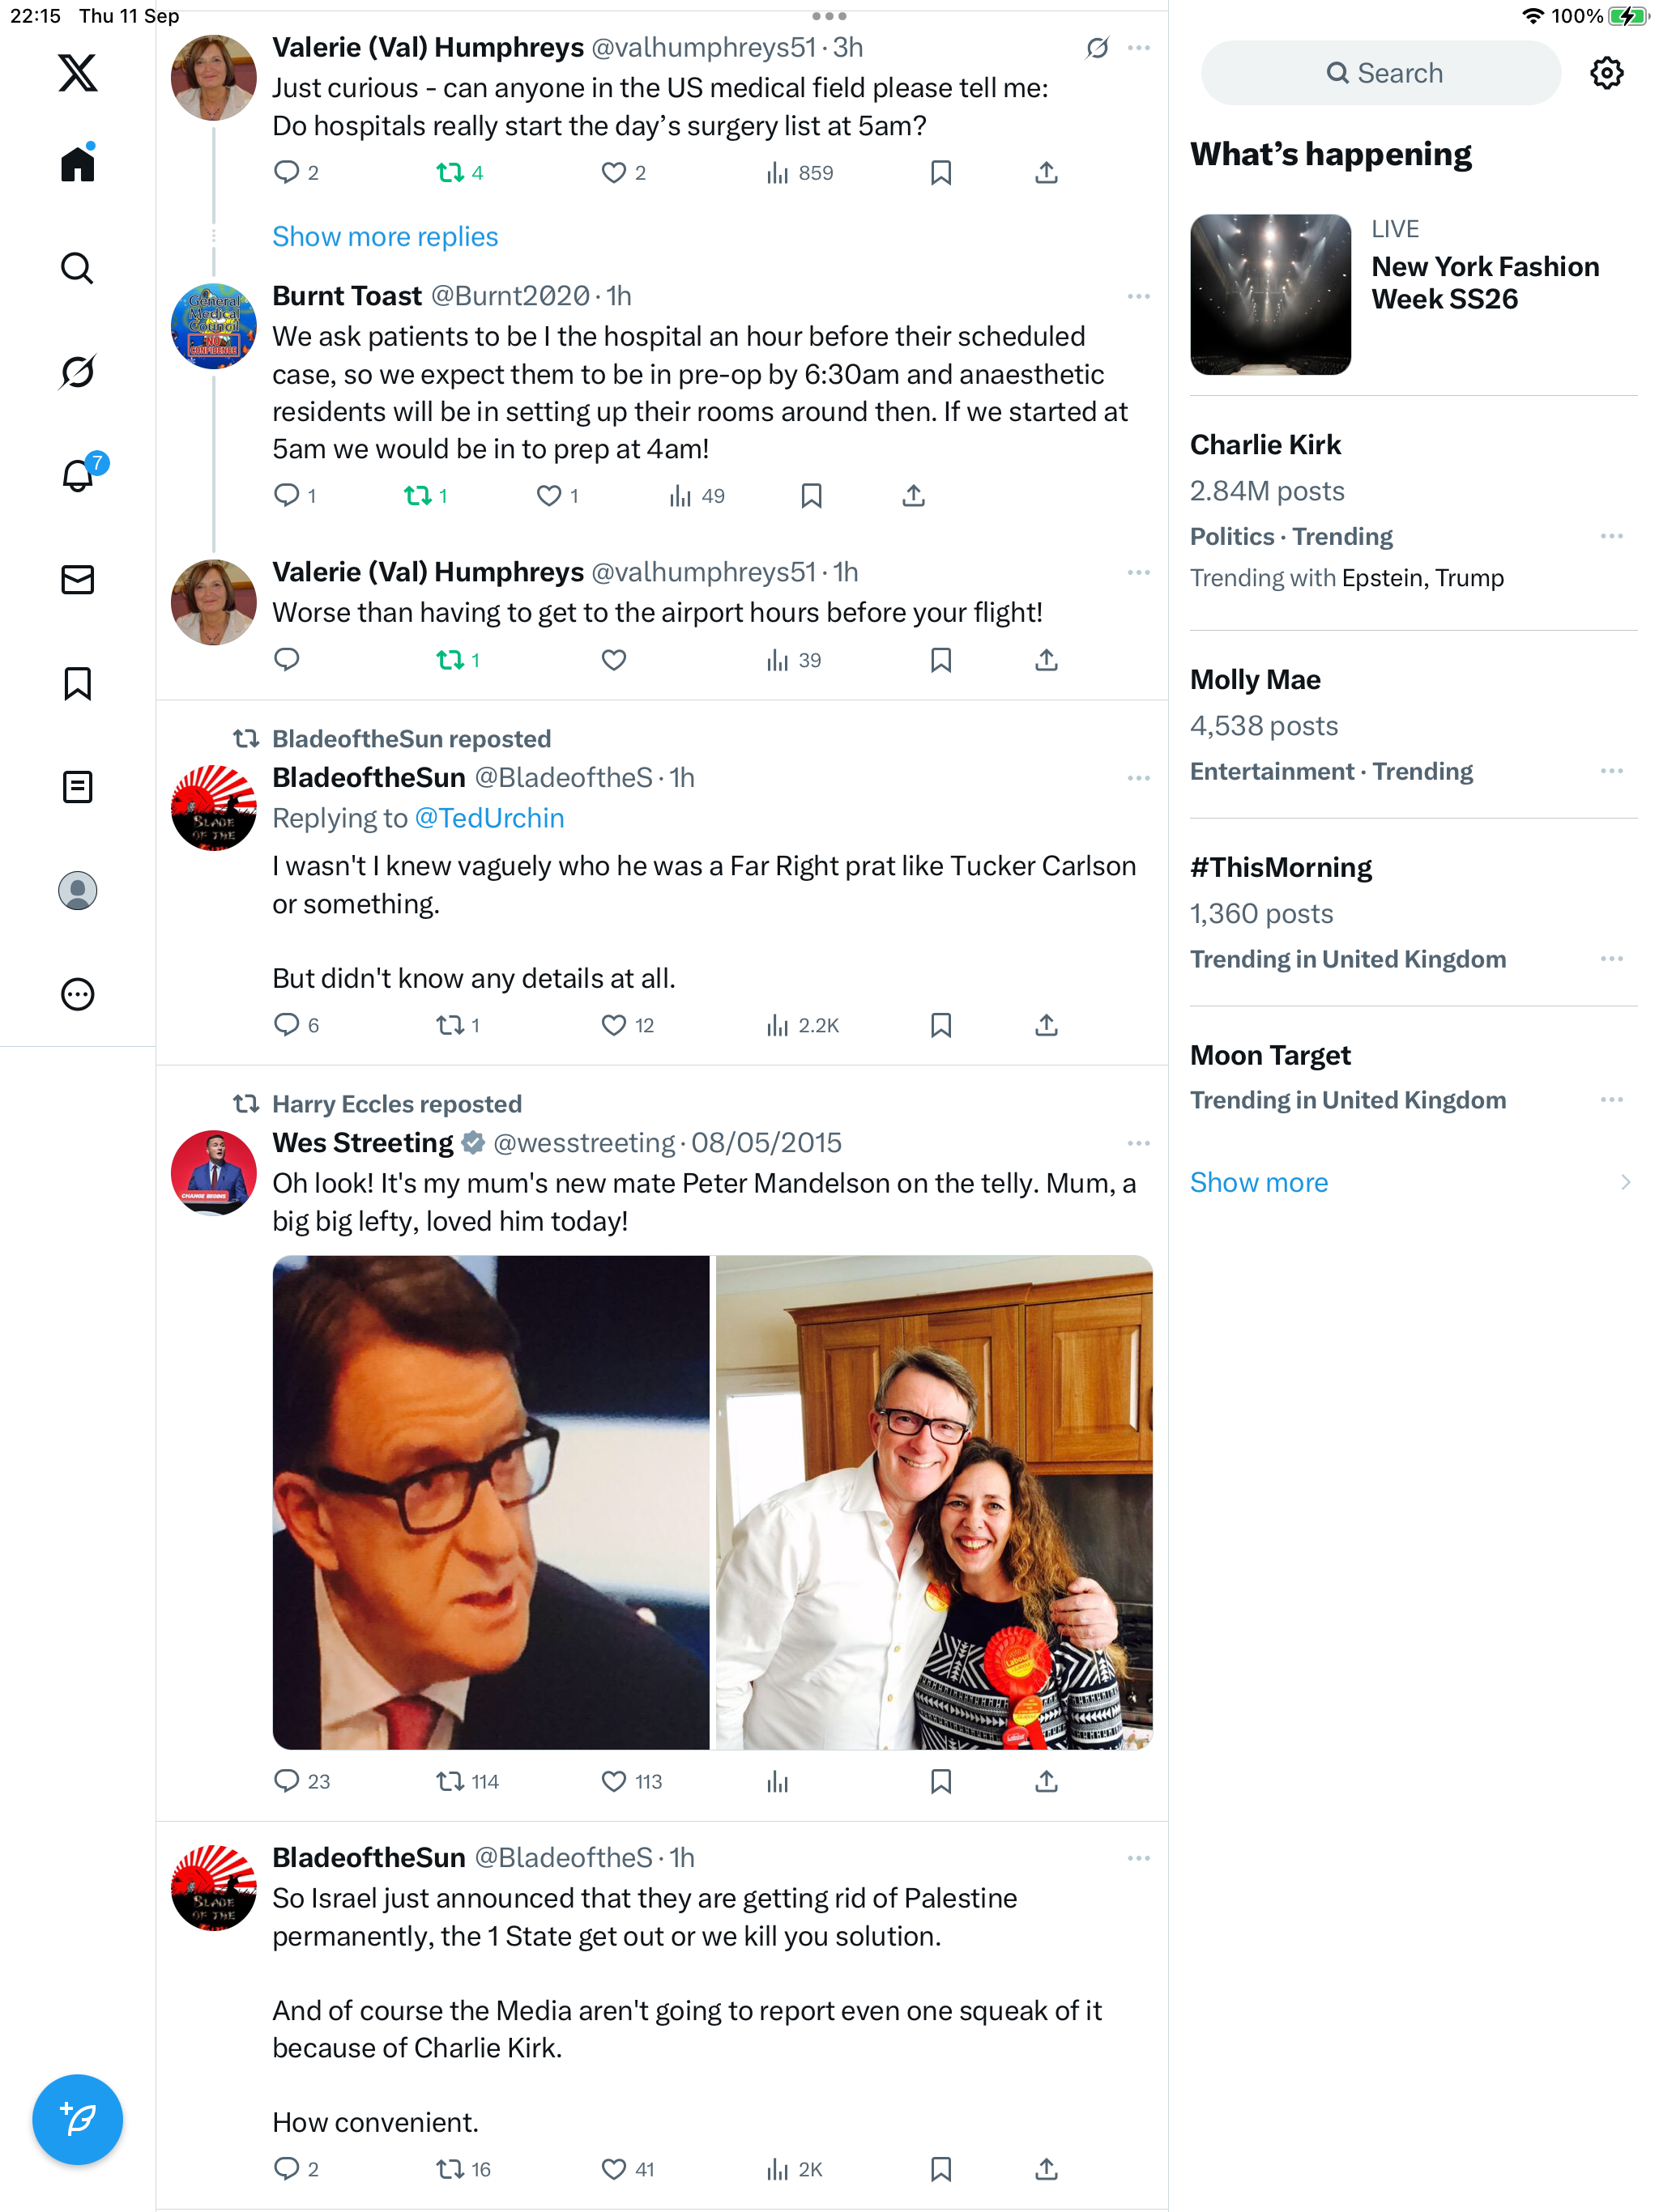The width and height of the screenshot is (1659, 2212).
Task: Undo the repost on Valerie's surgery question
Action: [459, 173]
